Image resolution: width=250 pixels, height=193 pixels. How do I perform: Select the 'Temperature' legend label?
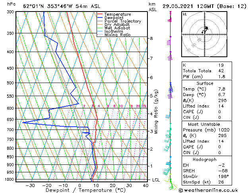click(x=118, y=14)
